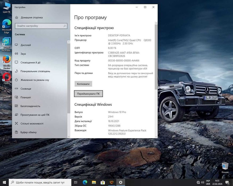Click the orange app icon on taskbar
Screen dimensions: 233x186
click(x=112, y=182)
